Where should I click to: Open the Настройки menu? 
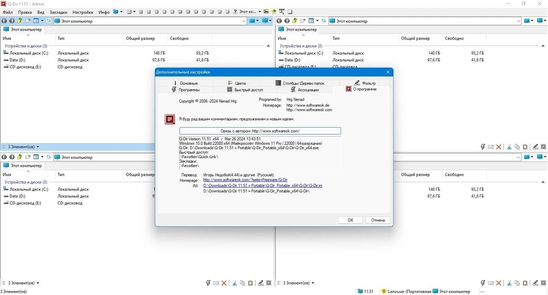(83, 12)
